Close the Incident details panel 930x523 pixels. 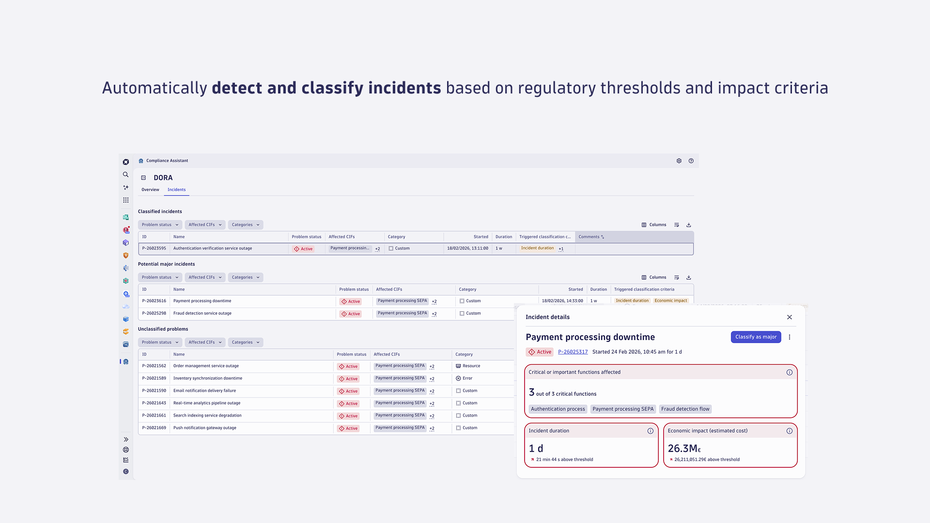point(790,317)
